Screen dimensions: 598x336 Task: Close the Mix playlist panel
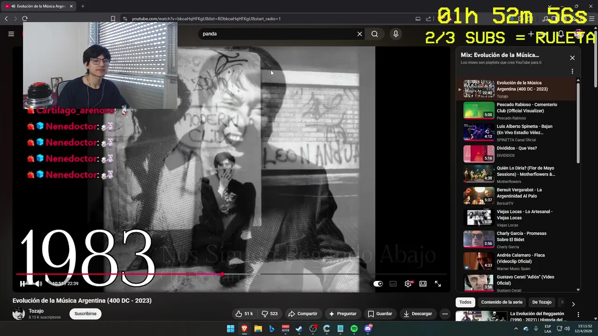pos(572,58)
